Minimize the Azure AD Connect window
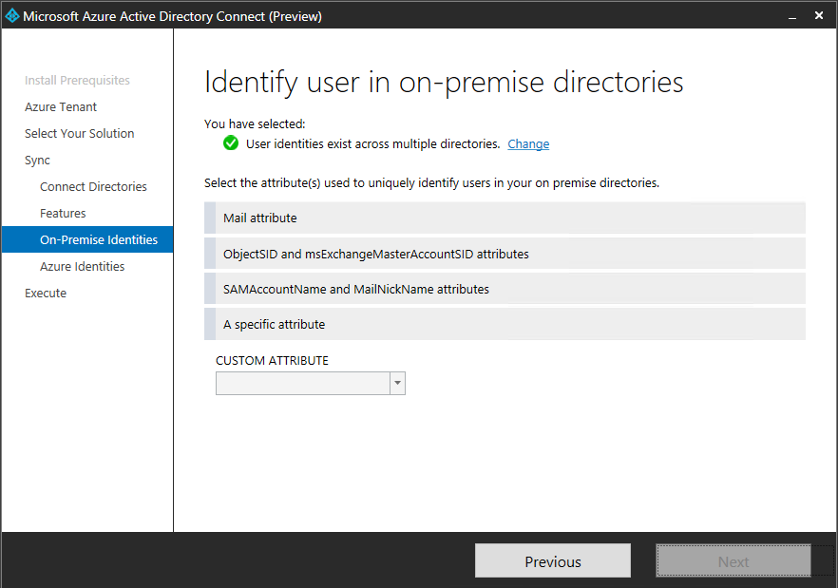This screenshot has height=588, width=838. coord(791,16)
